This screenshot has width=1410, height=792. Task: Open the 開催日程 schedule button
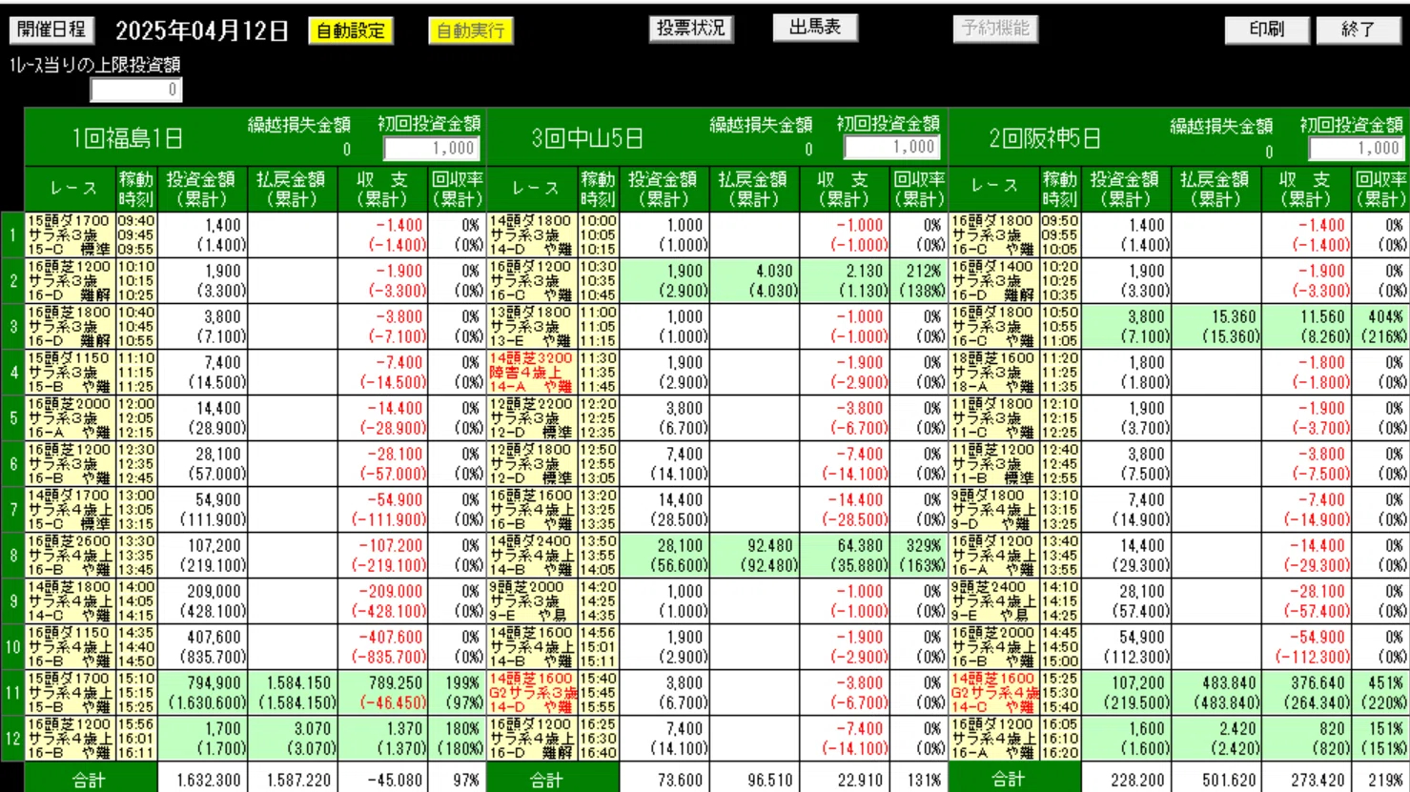52,30
